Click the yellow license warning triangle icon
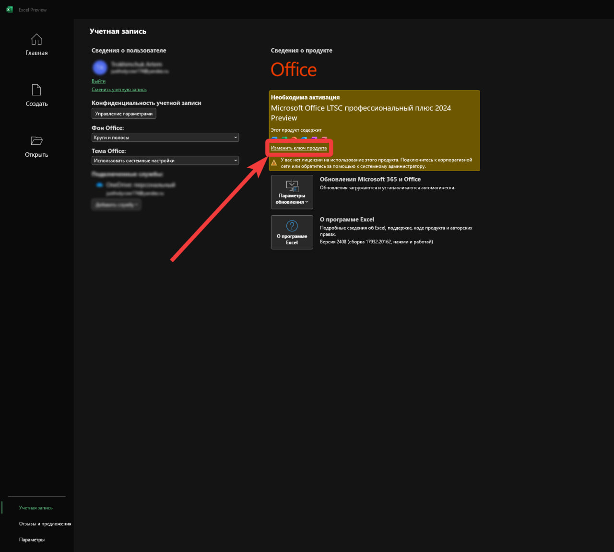614x552 pixels. point(274,163)
